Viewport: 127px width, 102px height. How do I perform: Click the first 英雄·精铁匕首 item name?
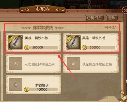(36, 38)
